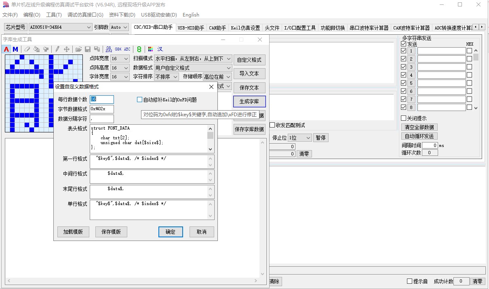This screenshot has width=489, height=289.
Task: Open file with folder icon in font toolbar
Action: 78,49
